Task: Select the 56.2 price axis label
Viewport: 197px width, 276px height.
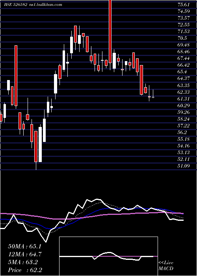Action: [x=182, y=132]
